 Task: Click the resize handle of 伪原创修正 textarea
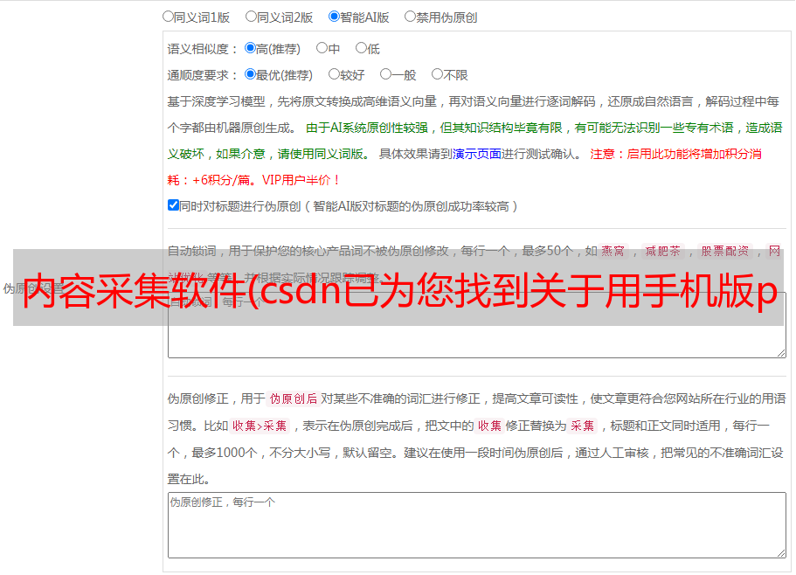781,554
